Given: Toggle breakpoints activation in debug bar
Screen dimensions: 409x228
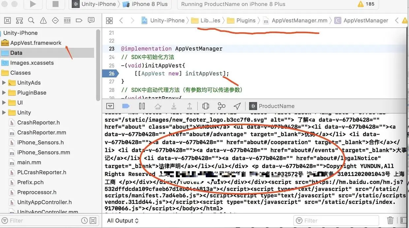Looking at the screenshot, I should click(x=126, y=106).
